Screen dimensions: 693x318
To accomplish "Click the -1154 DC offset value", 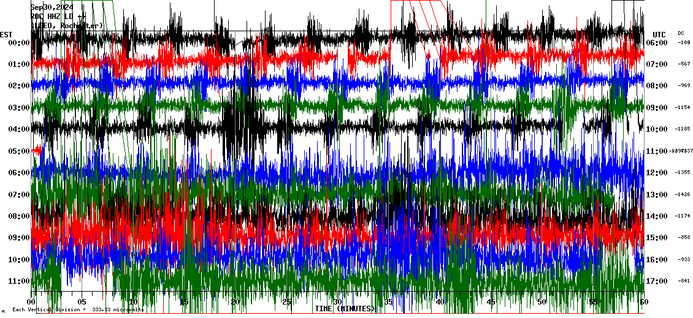I will (x=683, y=108).
